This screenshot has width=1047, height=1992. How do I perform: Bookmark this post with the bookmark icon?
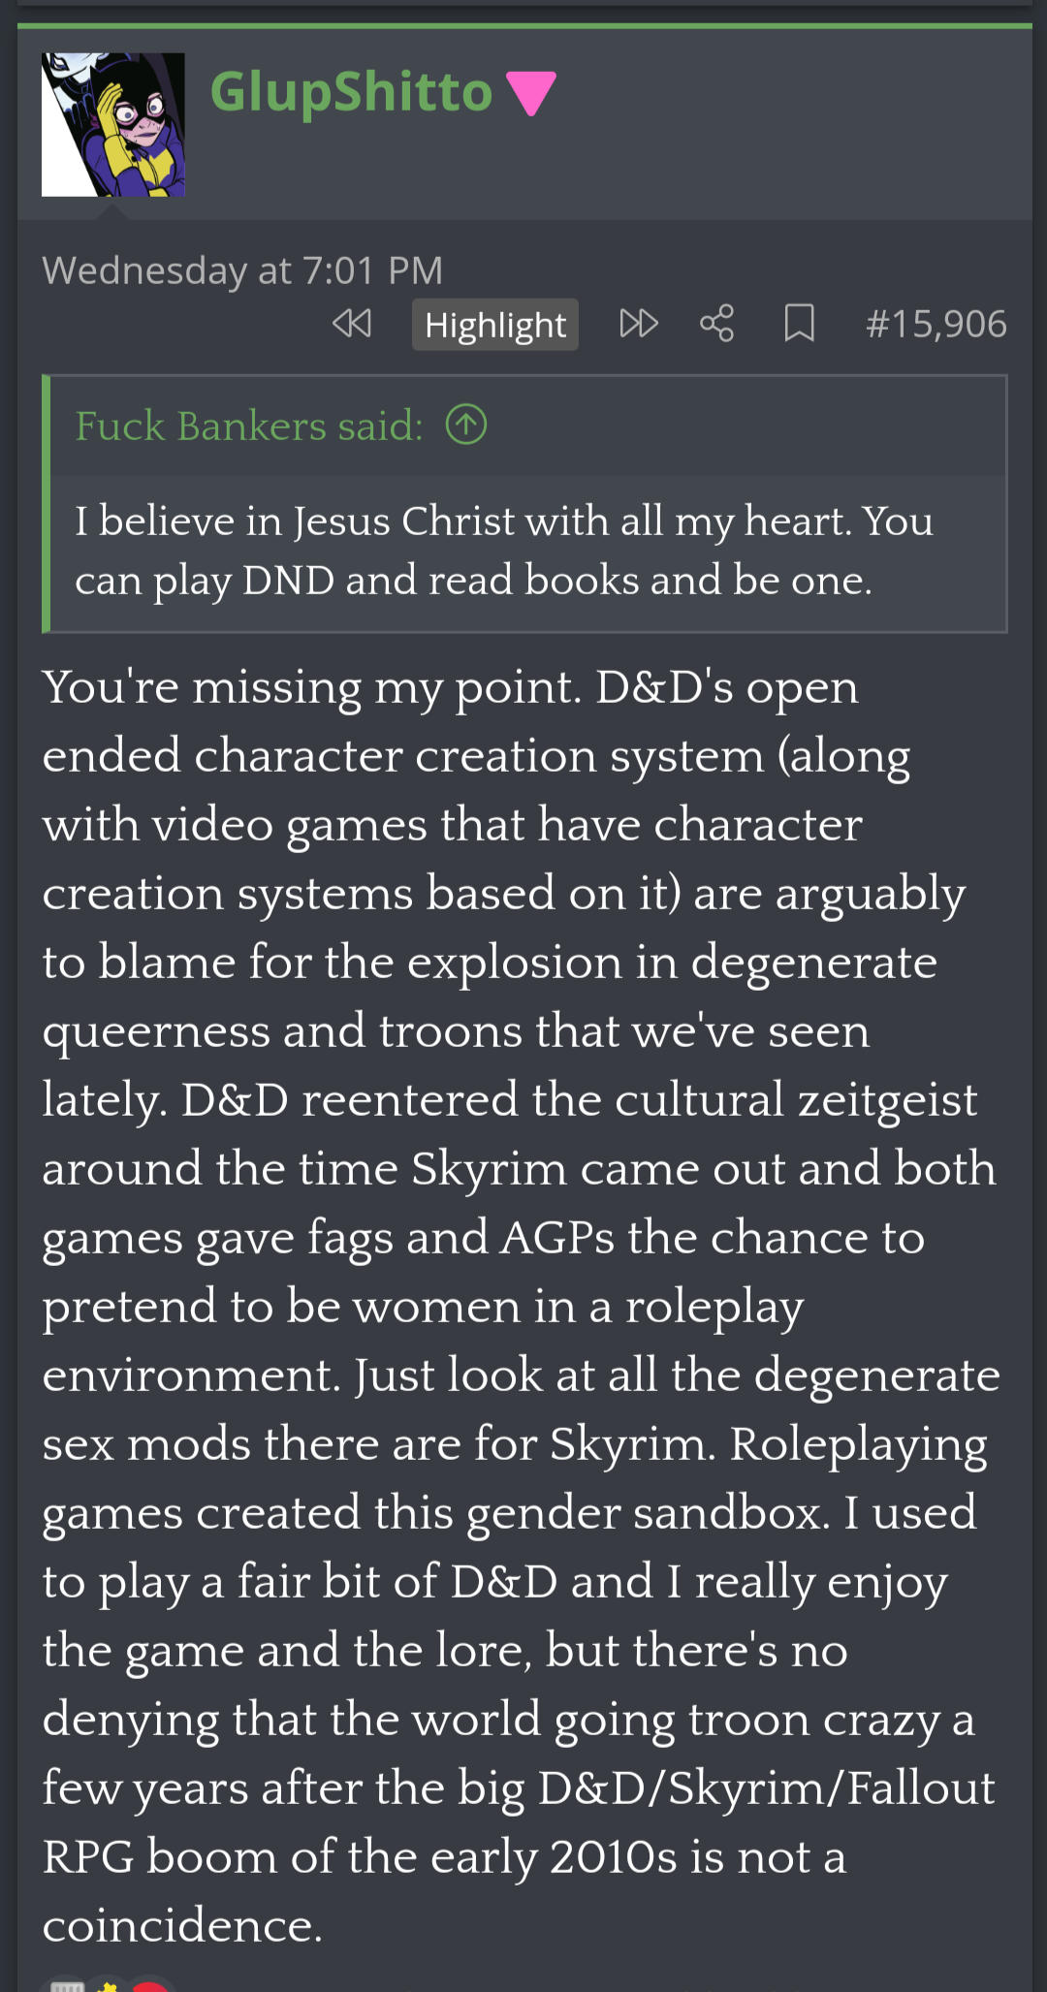pyautogui.click(x=799, y=324)
